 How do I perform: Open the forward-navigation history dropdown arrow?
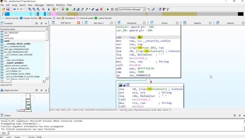[x=24, y=9]
